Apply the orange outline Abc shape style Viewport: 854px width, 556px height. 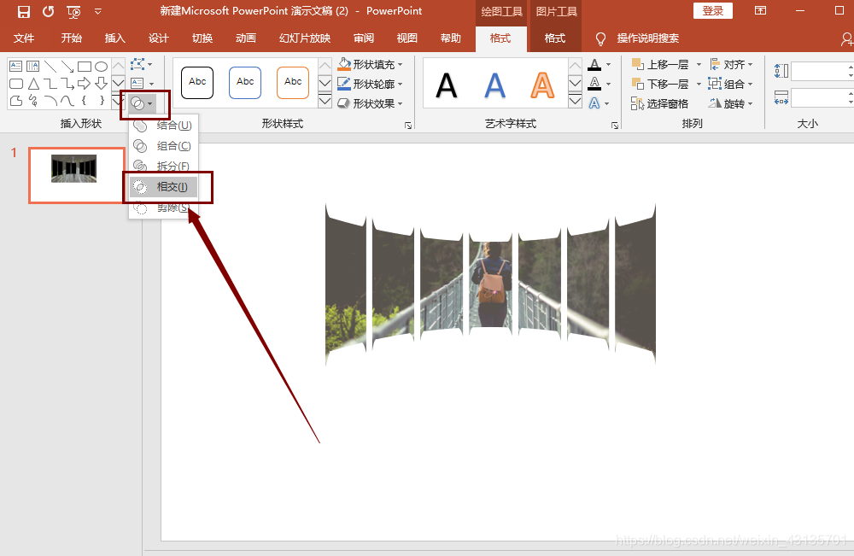(293, 82)
